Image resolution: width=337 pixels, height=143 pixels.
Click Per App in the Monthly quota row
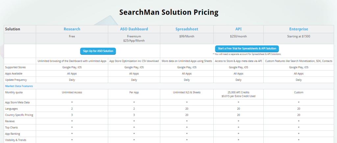134,92
